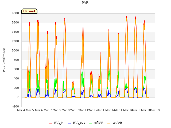This screenshot has height=128, width=171.
Task: Click the Mar 7 x-axis label
Action: pos(48,110)
